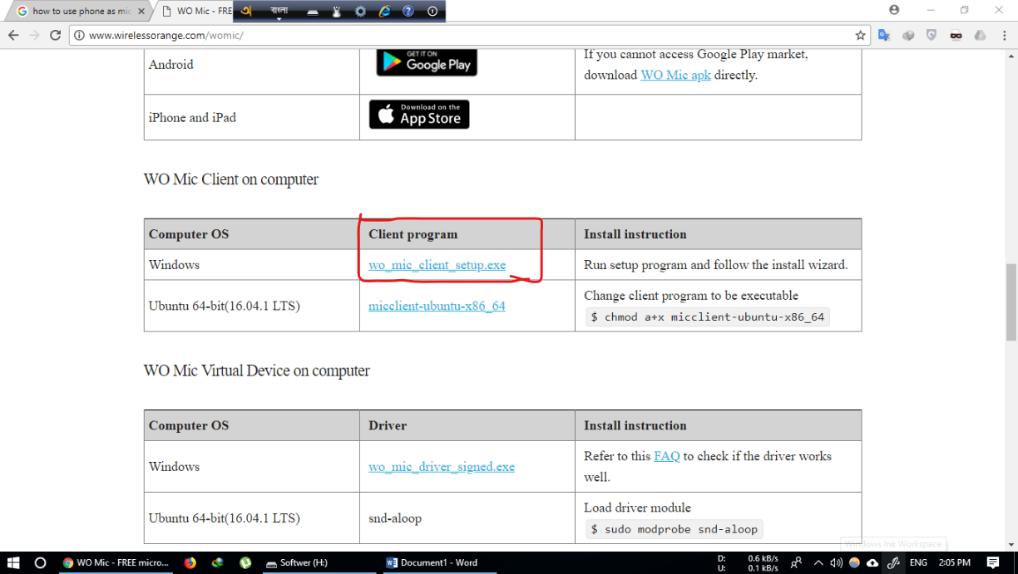Click the Avro web browser icon
Screen dimensions: 1018x574
(384, 12)
